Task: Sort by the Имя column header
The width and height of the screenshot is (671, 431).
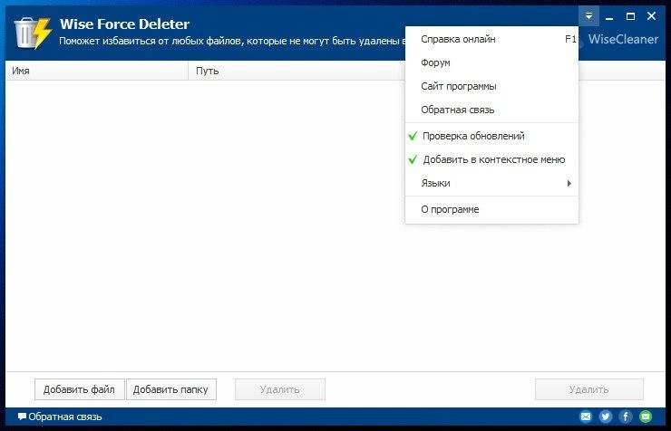Action: point(97,71)
